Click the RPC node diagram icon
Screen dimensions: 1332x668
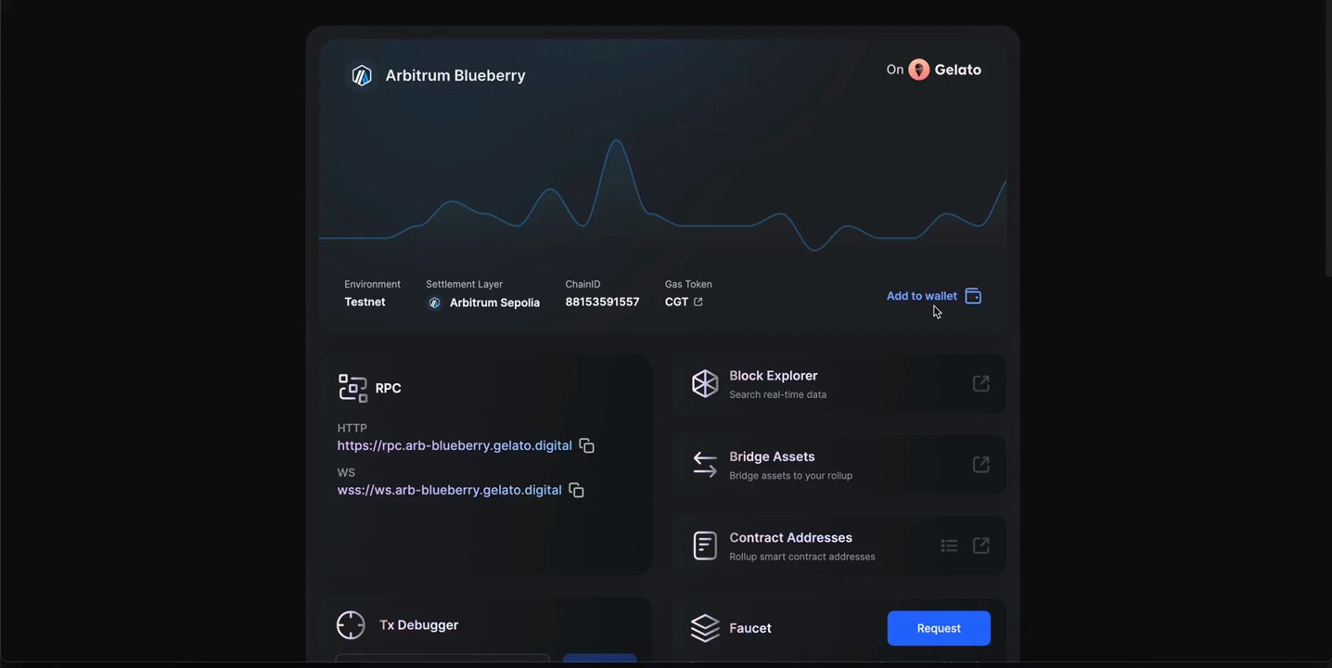352,387
